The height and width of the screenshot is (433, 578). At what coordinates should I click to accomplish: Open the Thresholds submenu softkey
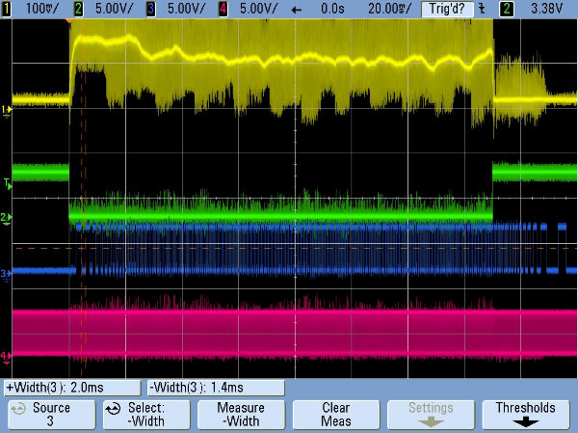point(526,415)
